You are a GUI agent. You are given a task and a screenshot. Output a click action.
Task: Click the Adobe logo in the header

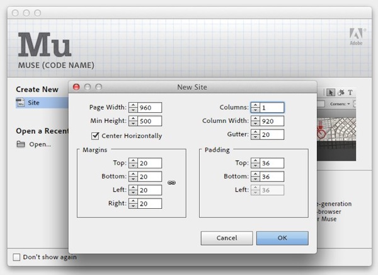357,37
